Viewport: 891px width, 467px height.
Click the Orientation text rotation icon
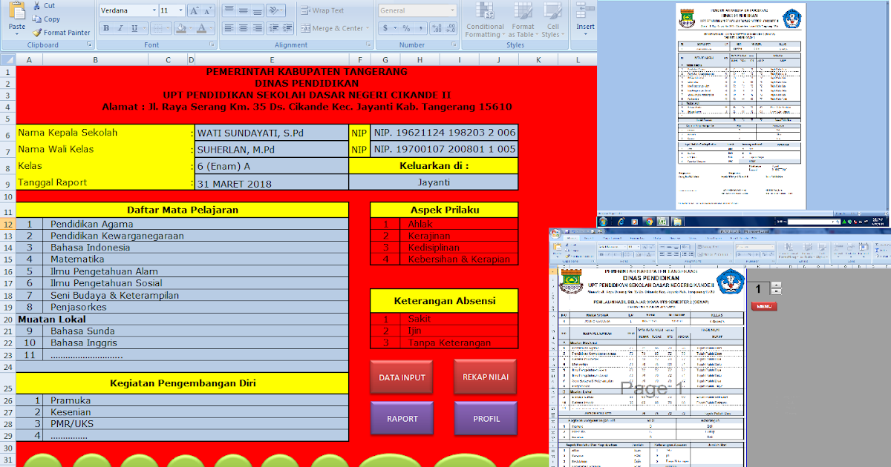[x=273, y=10]
